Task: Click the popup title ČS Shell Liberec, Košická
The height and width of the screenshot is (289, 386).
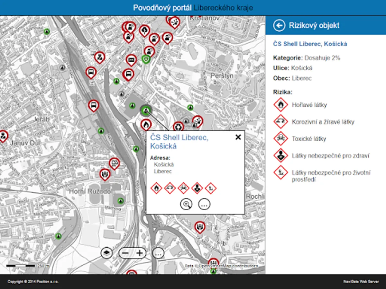Action: pos(179,142)
